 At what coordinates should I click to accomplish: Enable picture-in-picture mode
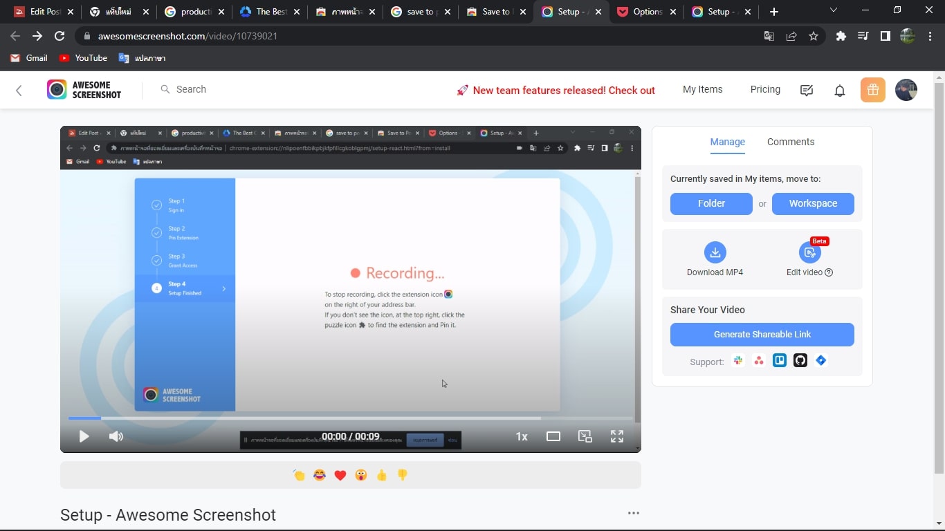click(585, 436)
